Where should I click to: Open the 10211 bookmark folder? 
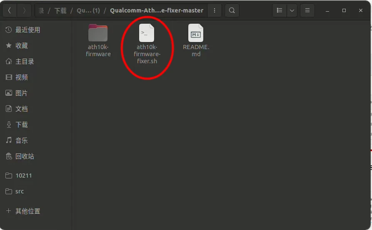pyautogui.click(x=23, y=176)
